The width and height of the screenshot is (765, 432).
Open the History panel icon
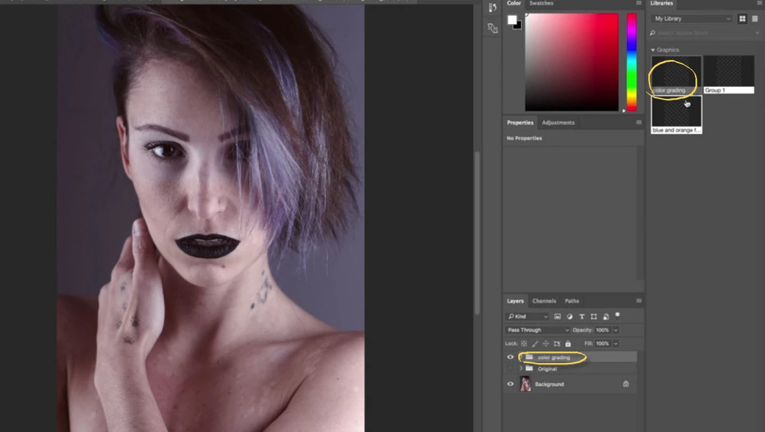pyautogui.click(x=493, y=7)
